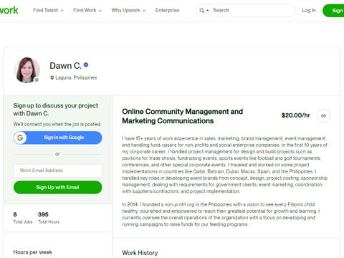The width and height of the screenshot is (344, 258).
Task: Click the search magnifier icon
Action: click(x=201, y=11)
